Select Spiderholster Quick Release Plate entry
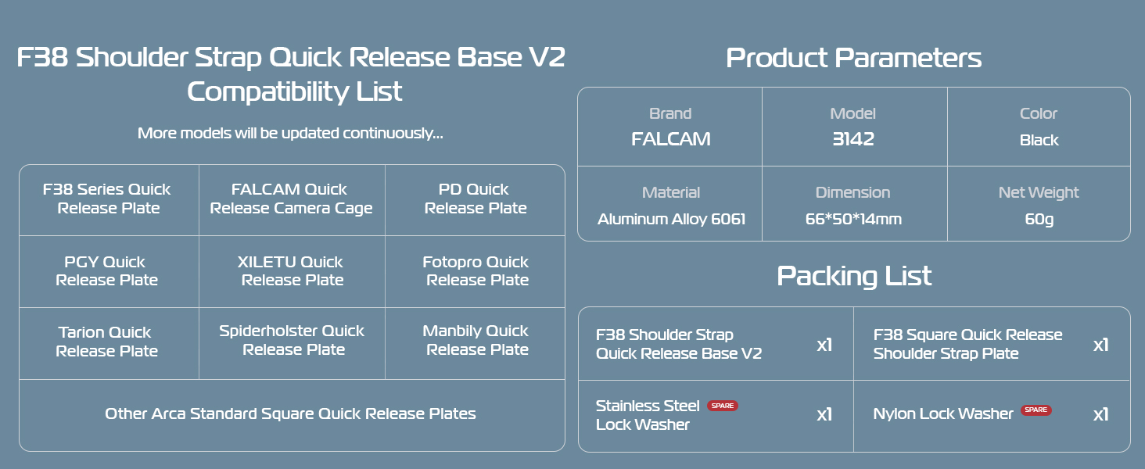 tap(292, 341)
